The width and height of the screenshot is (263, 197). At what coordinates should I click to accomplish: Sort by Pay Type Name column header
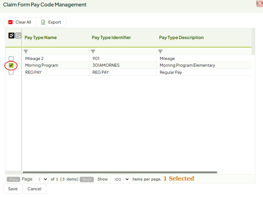click(41, 37)
